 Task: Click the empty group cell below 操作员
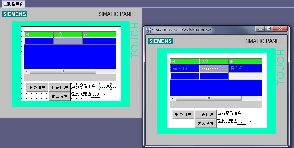pyautogui.click(x=245, y=76)
